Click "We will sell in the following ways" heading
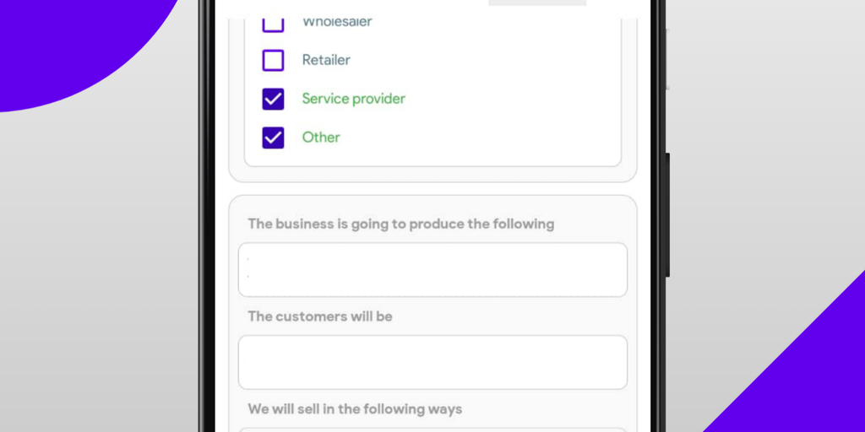865x432 pixels. point(355,409)
